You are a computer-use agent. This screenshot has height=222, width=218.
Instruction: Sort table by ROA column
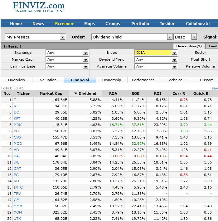113,93
